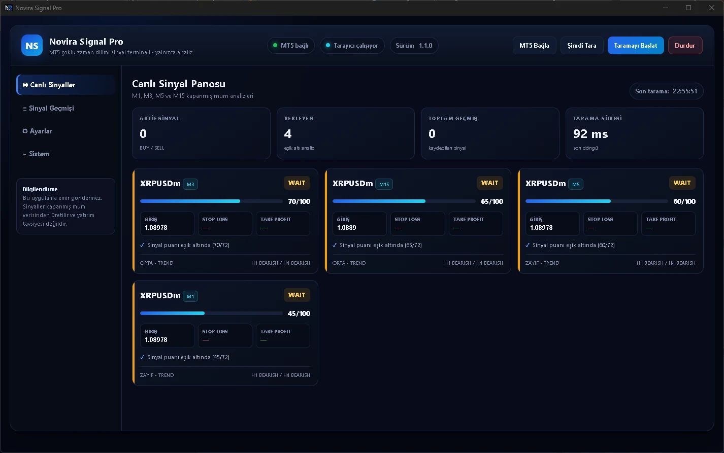
Task: Click the M3 timeframe tag
Action: [x=190, y=184]
